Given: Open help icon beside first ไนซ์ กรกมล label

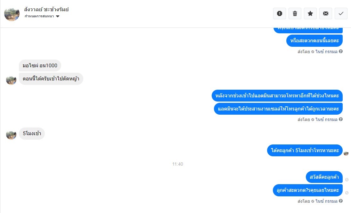Looking at the screenshot, I should pos(341,51).
